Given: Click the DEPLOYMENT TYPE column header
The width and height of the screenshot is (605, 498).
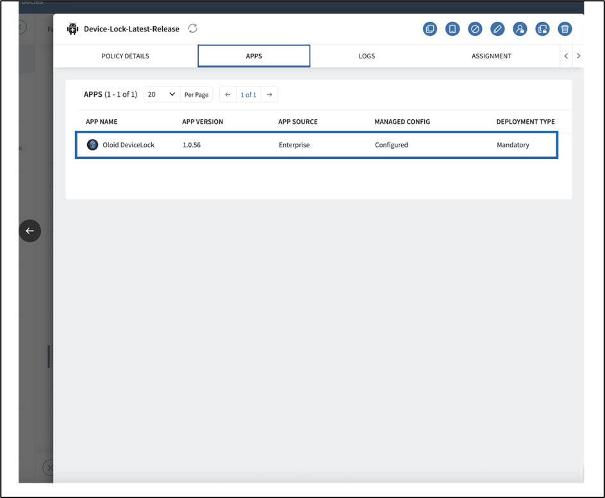Looking at the screenshot, I should pos(526,122).
